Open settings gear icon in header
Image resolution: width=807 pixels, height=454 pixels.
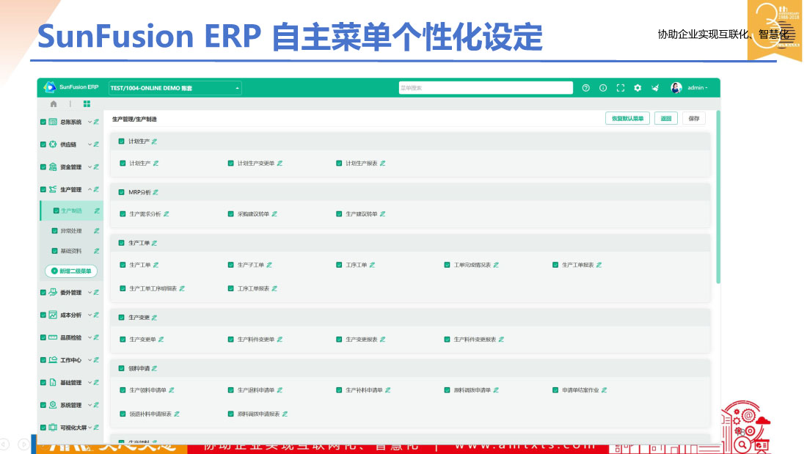click(x=638, y=88)
